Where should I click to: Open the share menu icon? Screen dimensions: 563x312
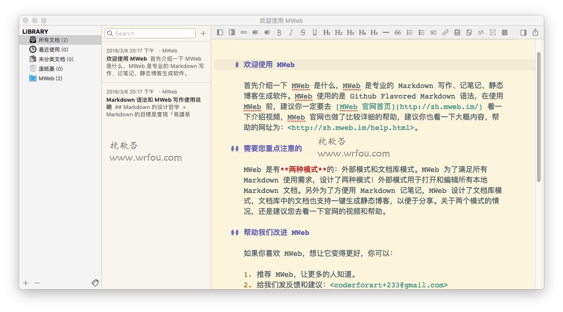(x=536, y=32)
